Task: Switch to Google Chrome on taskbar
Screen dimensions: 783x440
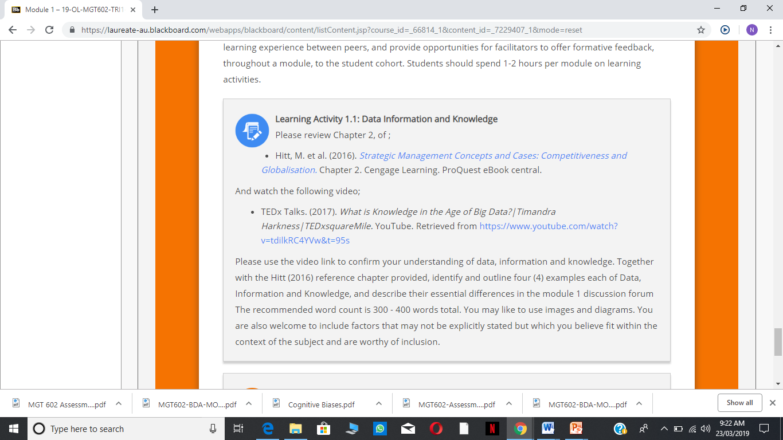Action: pos(520,429)
